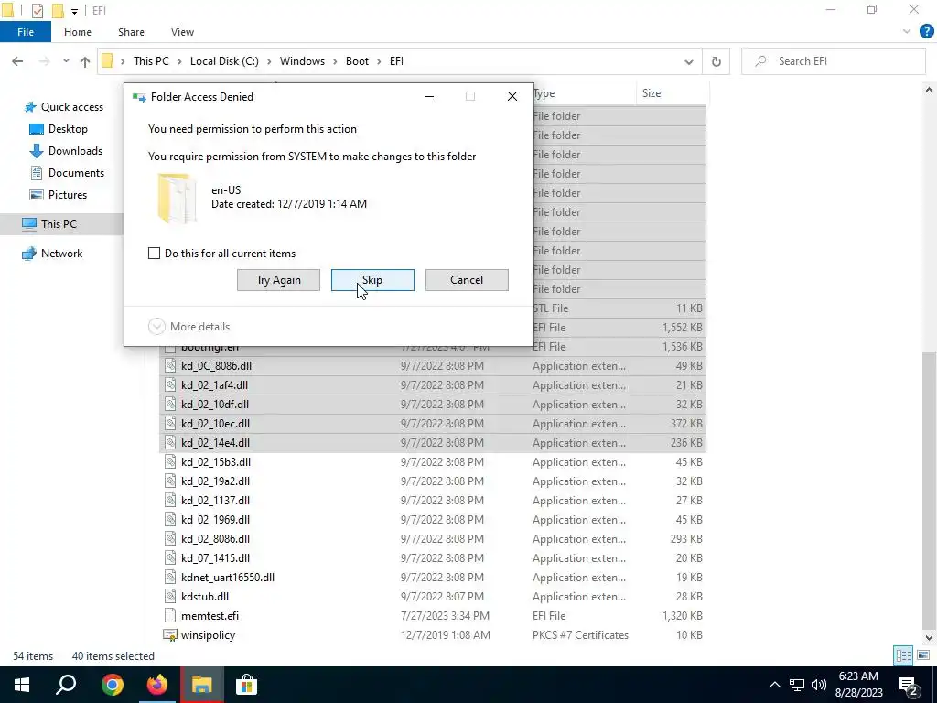This screenshot has width=937, height=703.
Task: Click 'Local Disk (C:)' in the address path
Action: pyautogui.click(x=224, y=61)
